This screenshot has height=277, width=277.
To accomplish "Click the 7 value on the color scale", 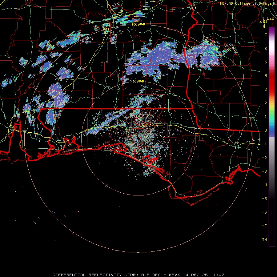I will pos(266,34).
